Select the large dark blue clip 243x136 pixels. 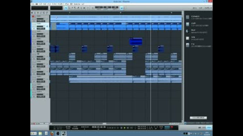(x=136, y=42)
